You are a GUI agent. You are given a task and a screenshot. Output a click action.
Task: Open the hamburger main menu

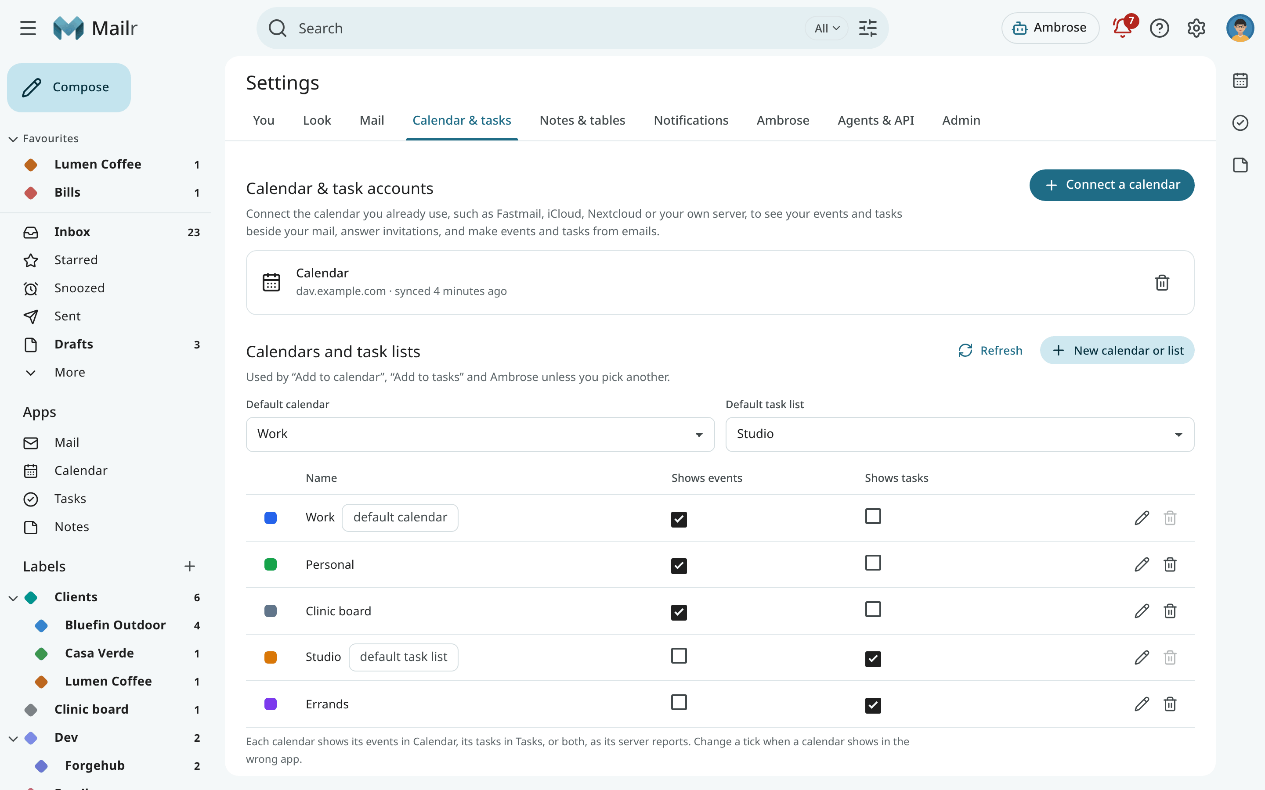pos(28,28)
